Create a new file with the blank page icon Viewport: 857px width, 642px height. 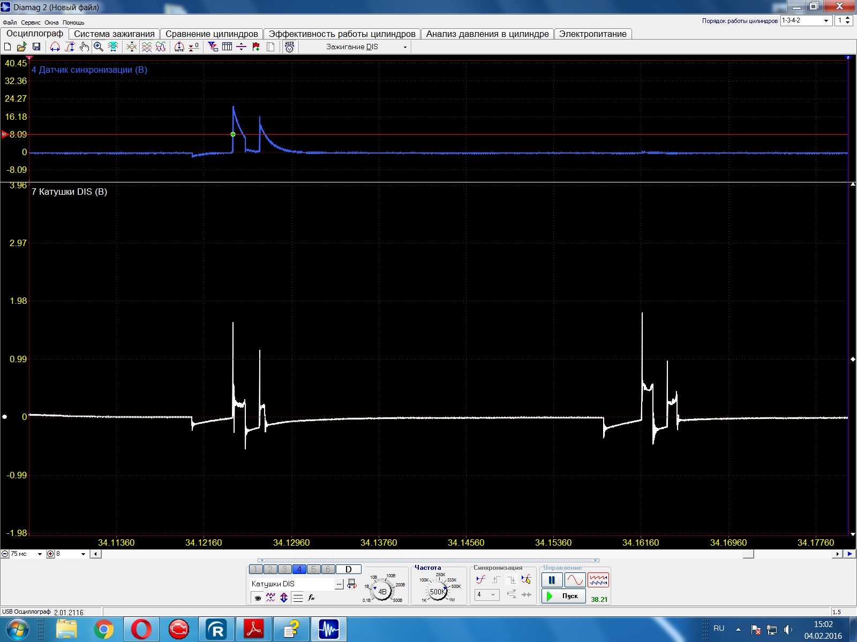pyautogui.click(x=7, y=47)
